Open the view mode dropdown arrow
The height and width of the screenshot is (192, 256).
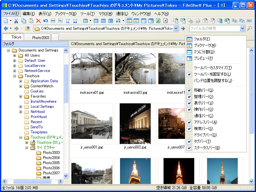click(90, 21)
